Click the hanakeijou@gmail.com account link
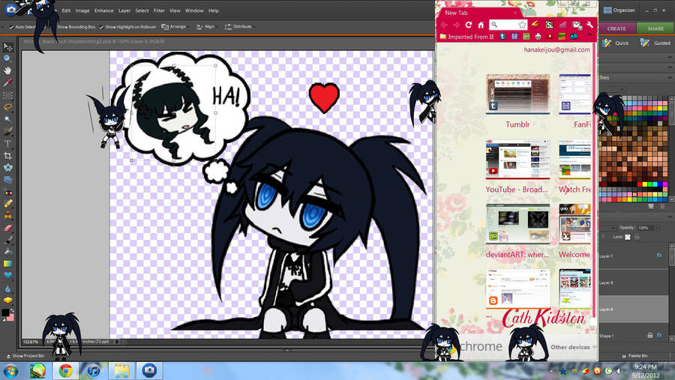 pos(556,49)
